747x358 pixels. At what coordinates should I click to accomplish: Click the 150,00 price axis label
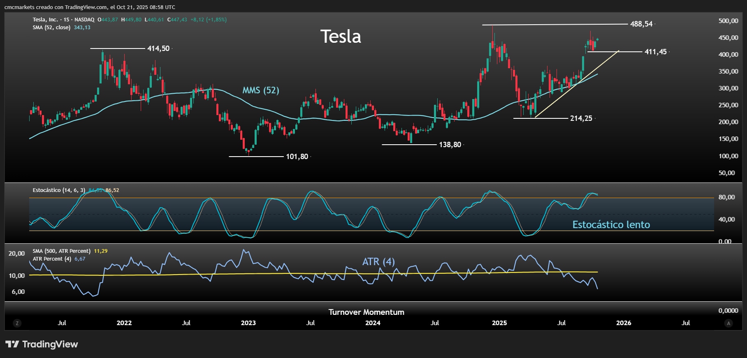(728, 139)
